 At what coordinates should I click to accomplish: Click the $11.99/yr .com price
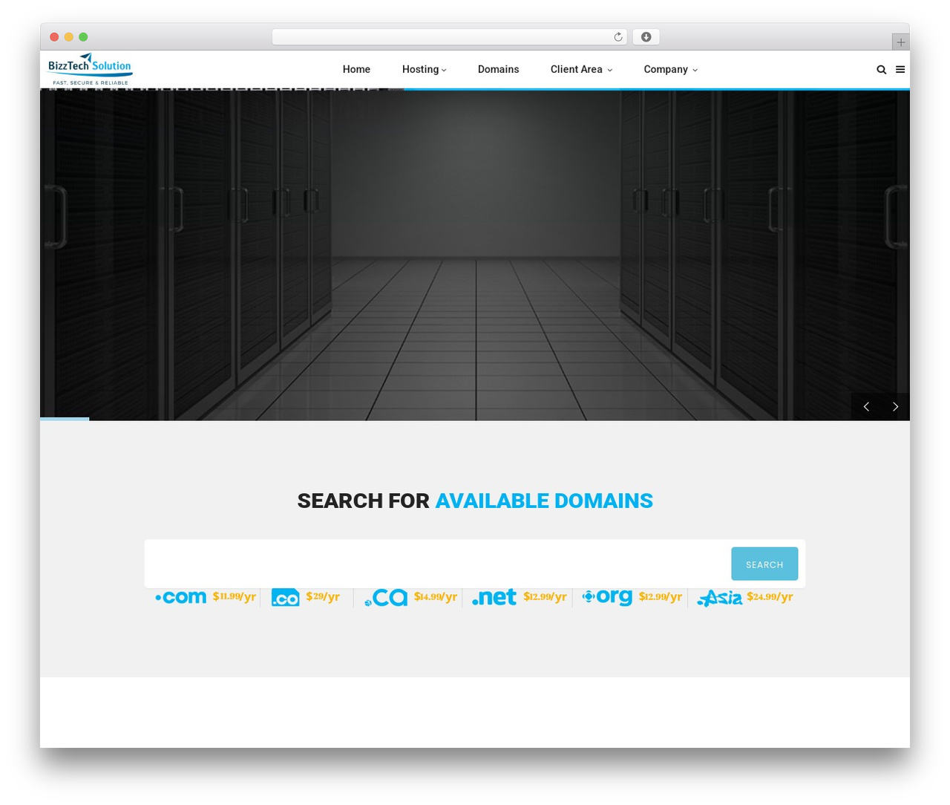pyautogui.click(x=234, y=596)
